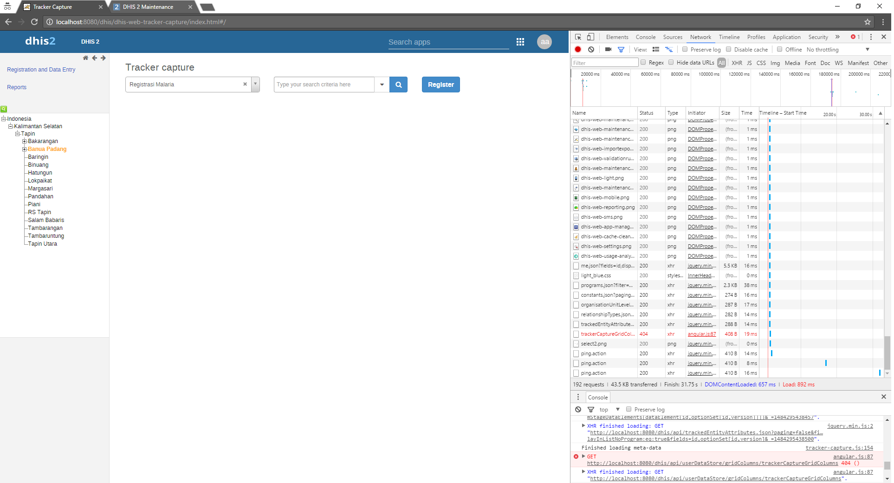Clear the network request log
Image resolution: width=894 pixels, height=483 pixels.
point(591,49)
